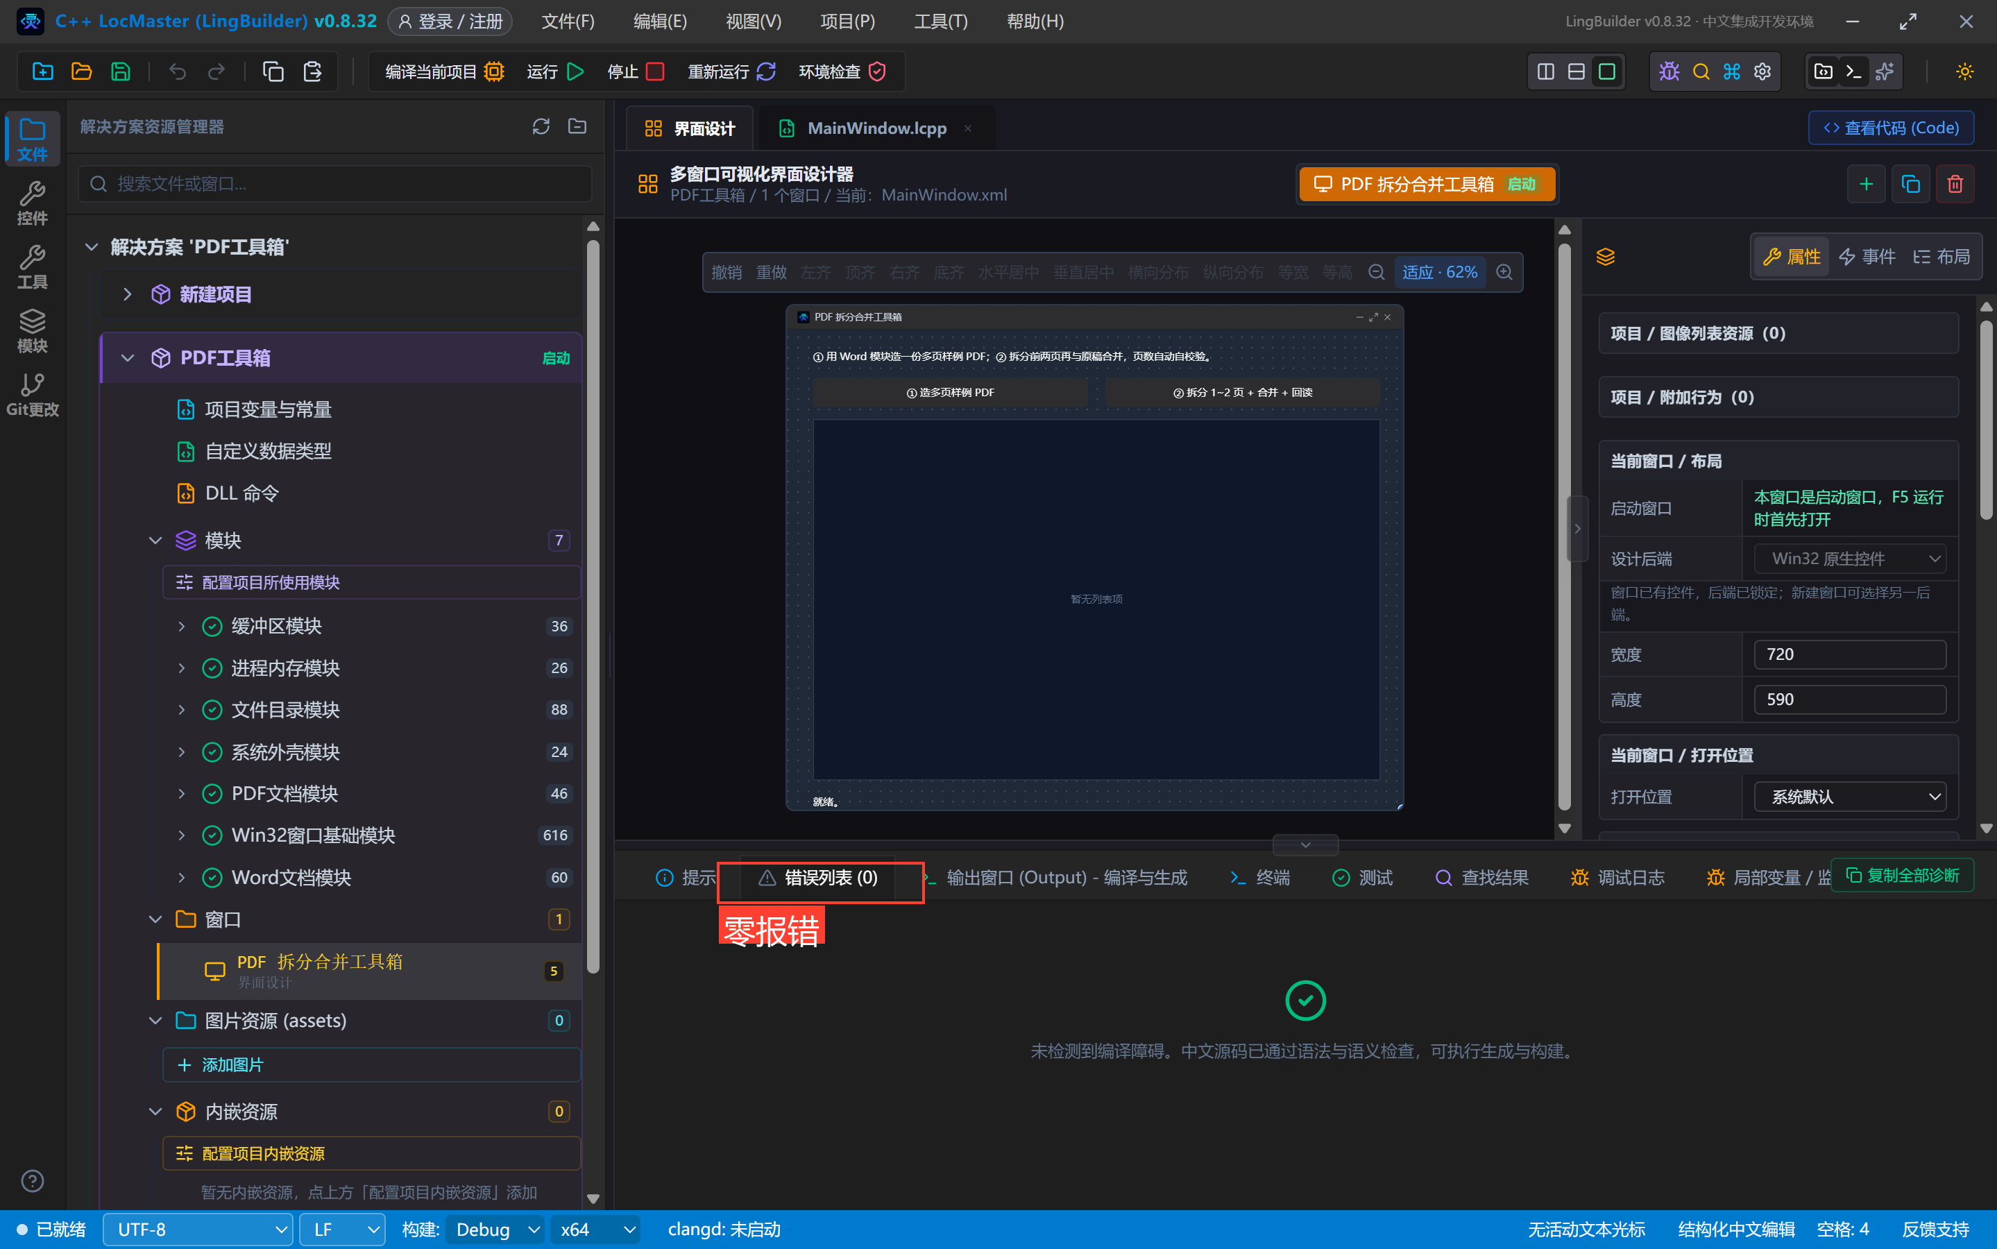
Task: Click the 搜索文件或窗口 search field
Action: tap(335, 183)
